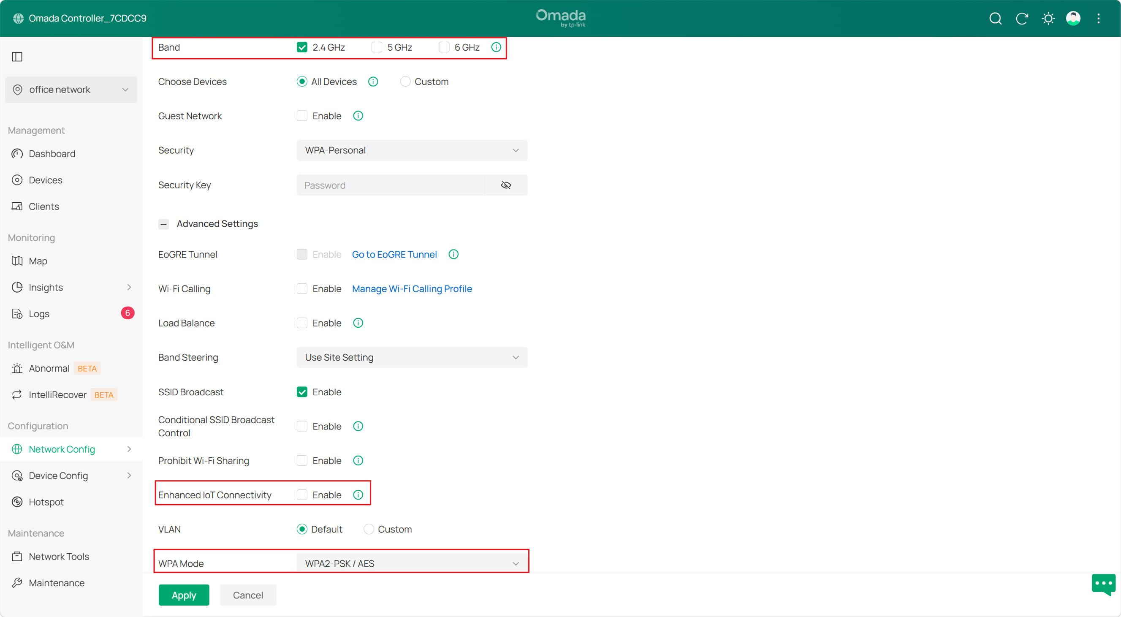
Task: Click the Conditional SSID Broadcast info icon
Action: [358, 426]
